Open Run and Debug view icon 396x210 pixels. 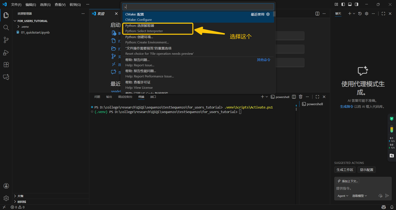pyautogui.click(x=6, y=52)
